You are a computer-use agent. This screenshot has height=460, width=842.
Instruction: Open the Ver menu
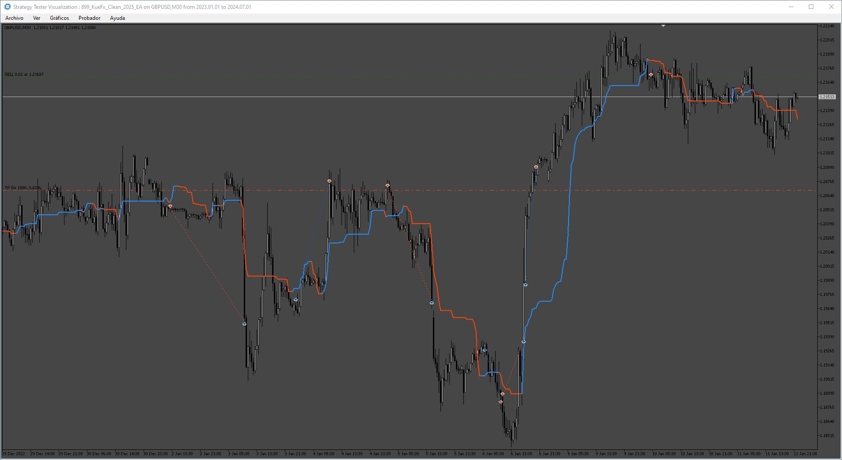(x=37, y=18)
